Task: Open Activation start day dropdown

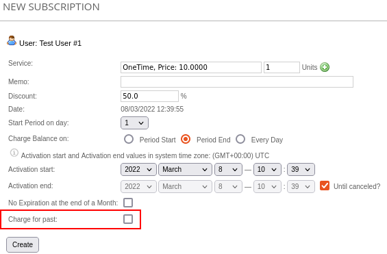Action: (228, 169)
